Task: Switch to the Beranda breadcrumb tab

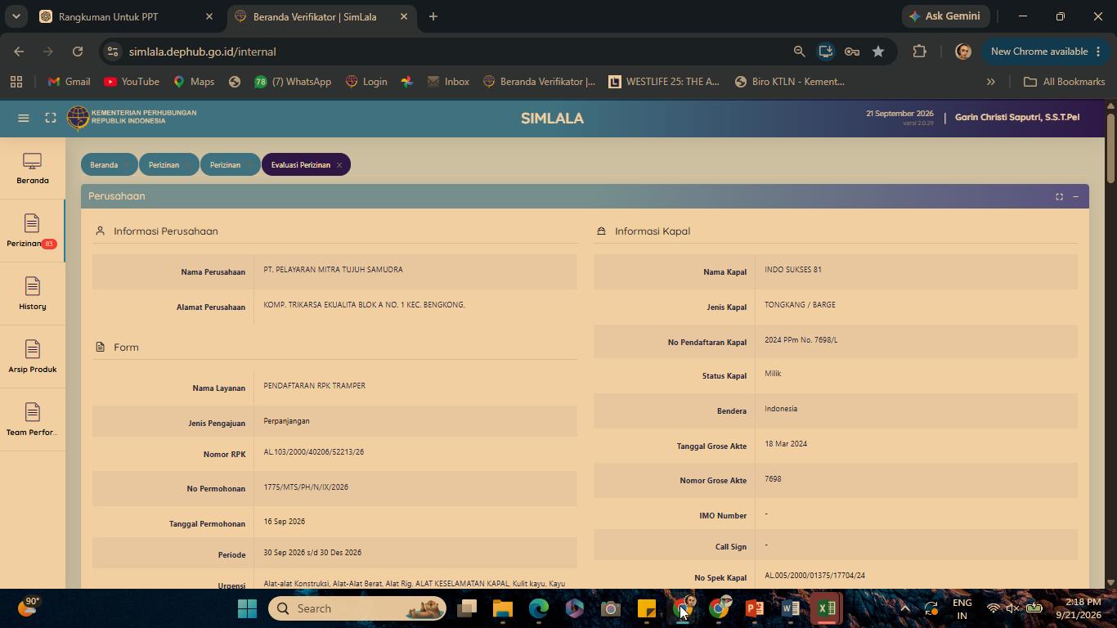Action: [104, 165]
